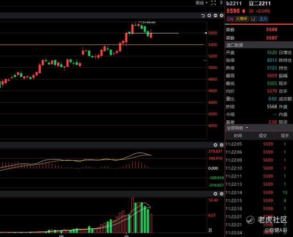Click the current-price arrow marker on price axis
This screenshot has width=293, height=237.
[206, 33]
